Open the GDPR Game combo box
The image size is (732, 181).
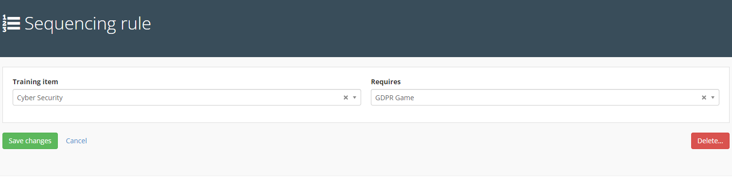click(x=545, y=97)
